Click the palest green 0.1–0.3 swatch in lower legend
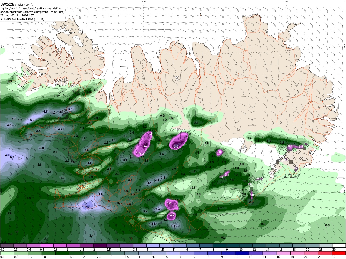Screen dimensions: 346x259 coord(7,253)
